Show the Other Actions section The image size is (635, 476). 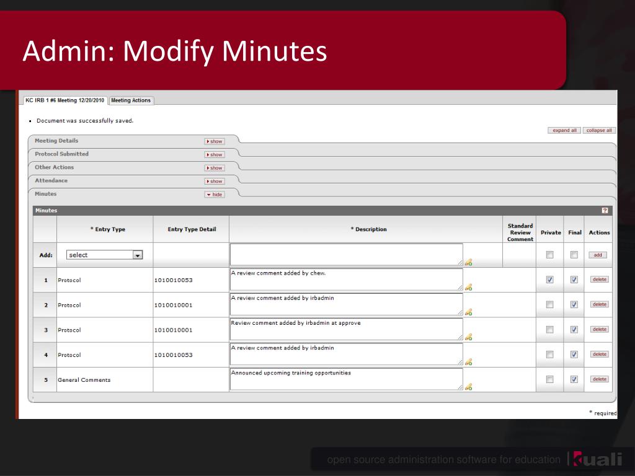point(215,168)
